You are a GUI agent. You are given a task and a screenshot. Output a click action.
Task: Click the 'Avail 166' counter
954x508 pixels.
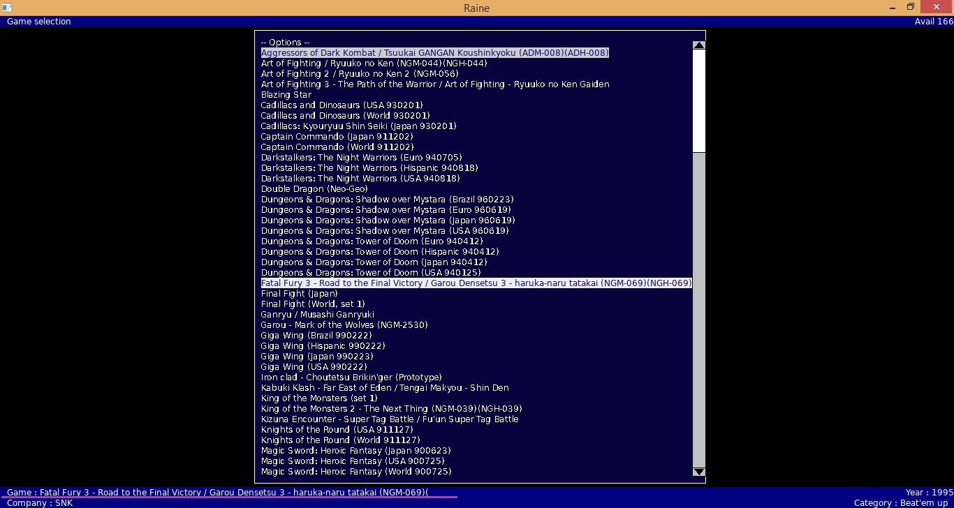click(x=934, y=22)
